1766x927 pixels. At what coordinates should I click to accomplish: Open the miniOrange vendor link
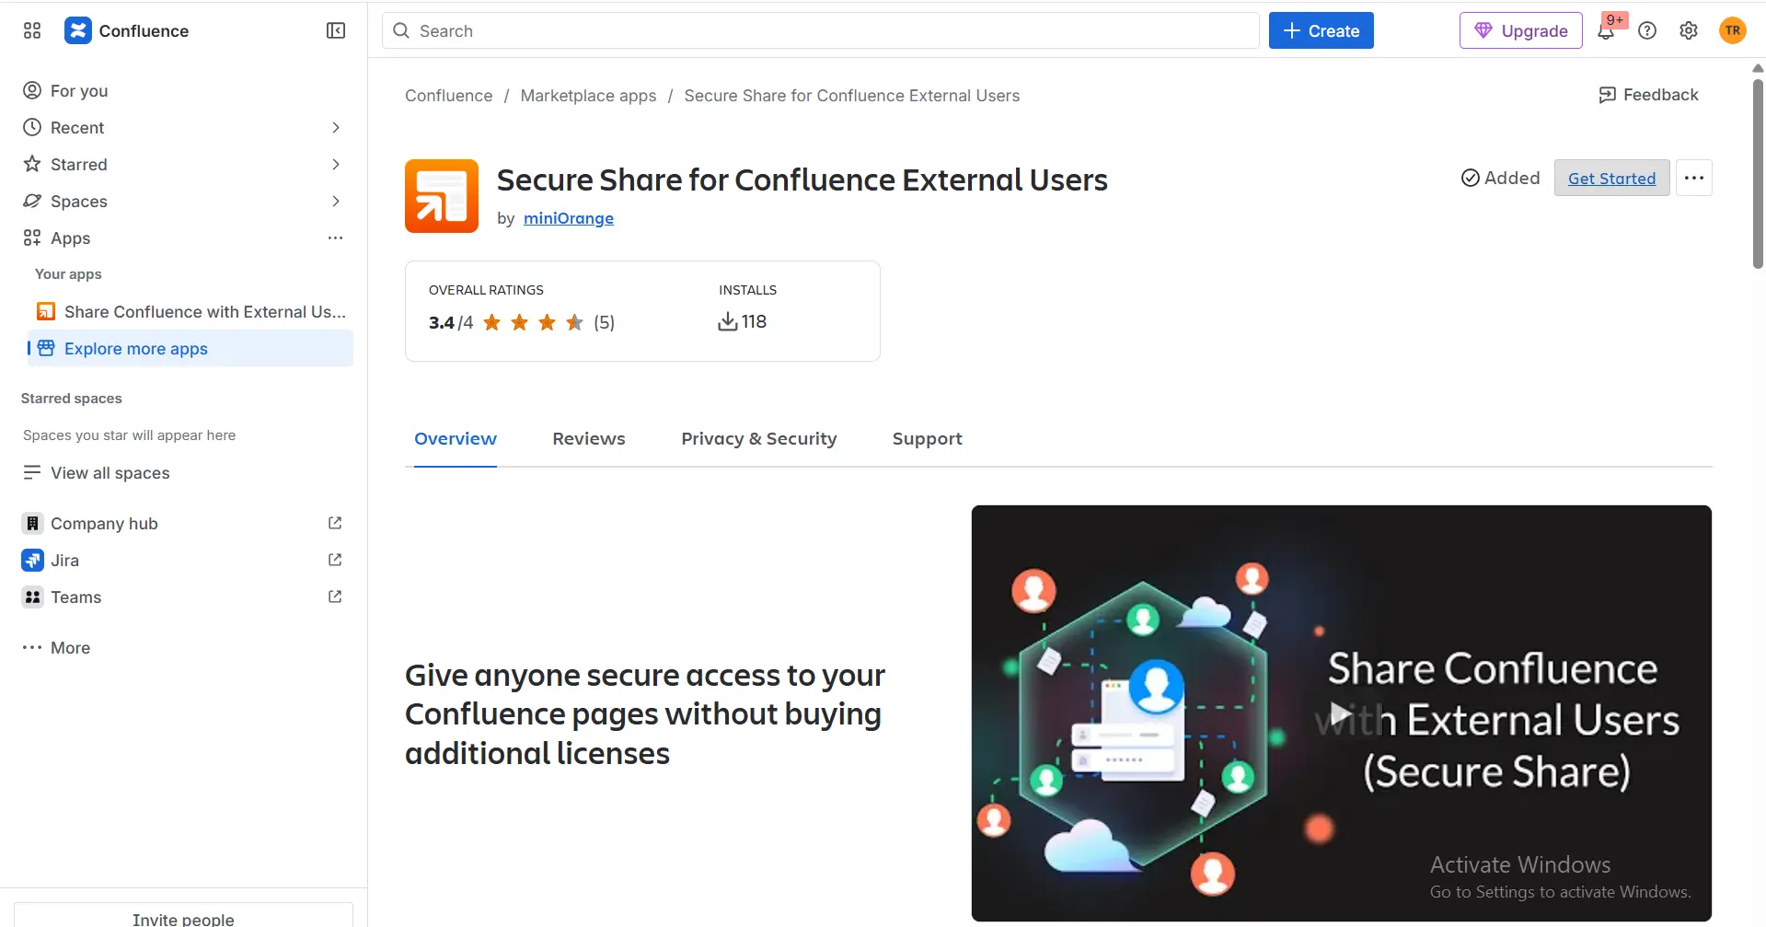568,218
